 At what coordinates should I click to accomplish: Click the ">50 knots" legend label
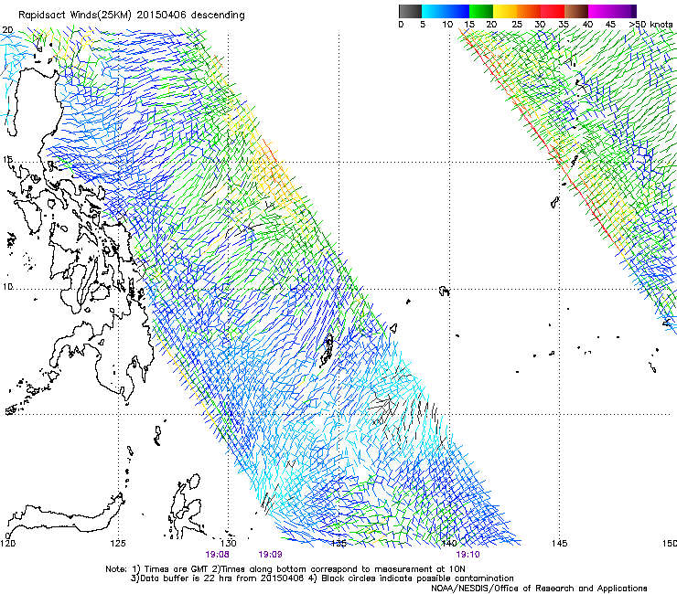650,25
